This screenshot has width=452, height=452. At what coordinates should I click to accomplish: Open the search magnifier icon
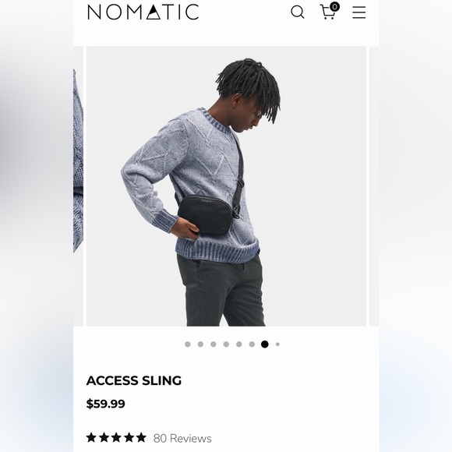pyautogui.click(x=297, y=12)
